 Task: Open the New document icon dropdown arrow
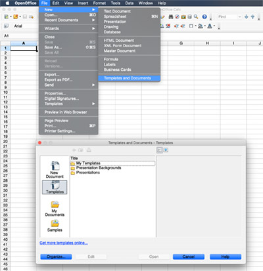click(11, 17)
